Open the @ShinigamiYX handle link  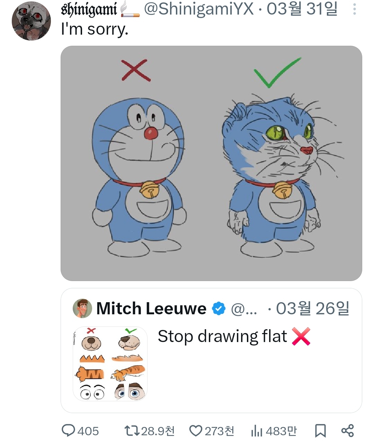click(x=199, y=9)
